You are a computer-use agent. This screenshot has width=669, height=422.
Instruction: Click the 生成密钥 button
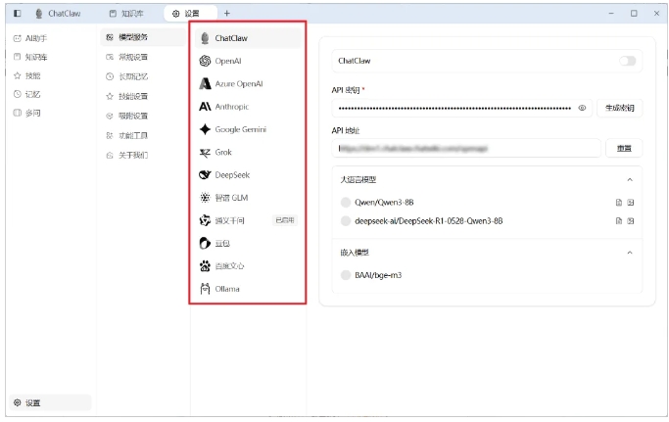point(619,108)
